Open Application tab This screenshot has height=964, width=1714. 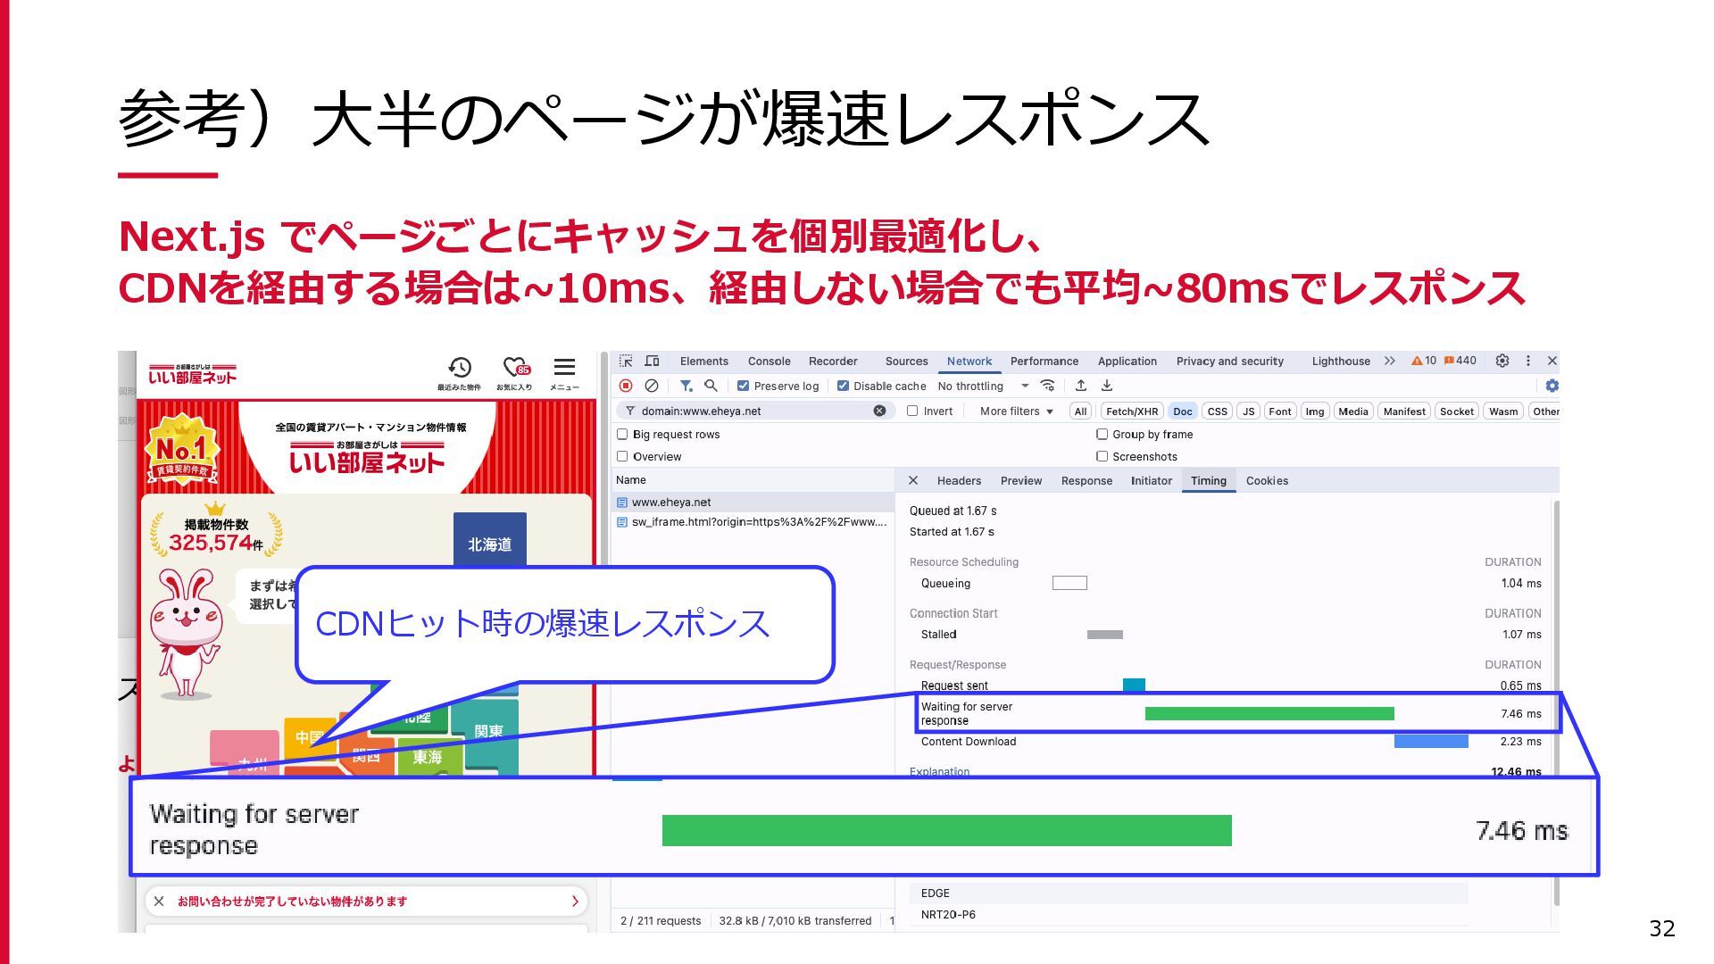click(x=1127, y=361)
